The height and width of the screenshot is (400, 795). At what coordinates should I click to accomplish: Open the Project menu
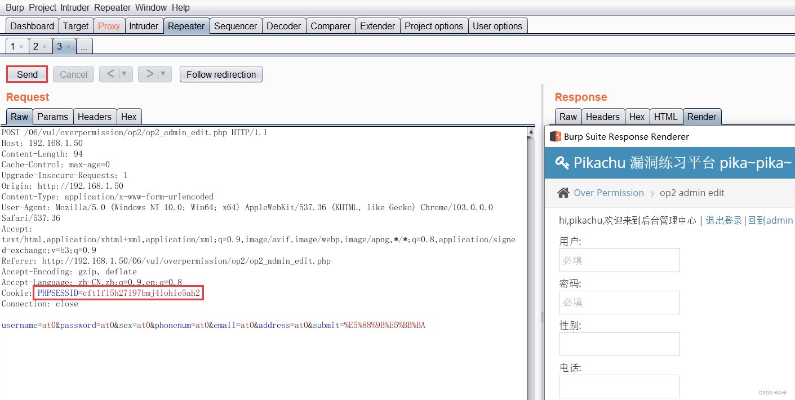(x=43, y=8)
